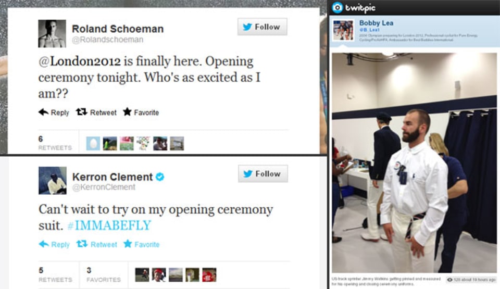
Task: Retweet Kerron Clement's tweet
Action: click(97, 244)
